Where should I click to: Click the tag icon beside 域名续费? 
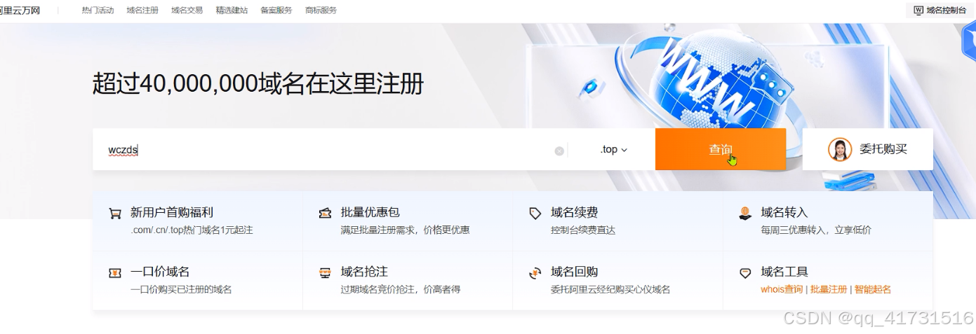pos(535,214)
